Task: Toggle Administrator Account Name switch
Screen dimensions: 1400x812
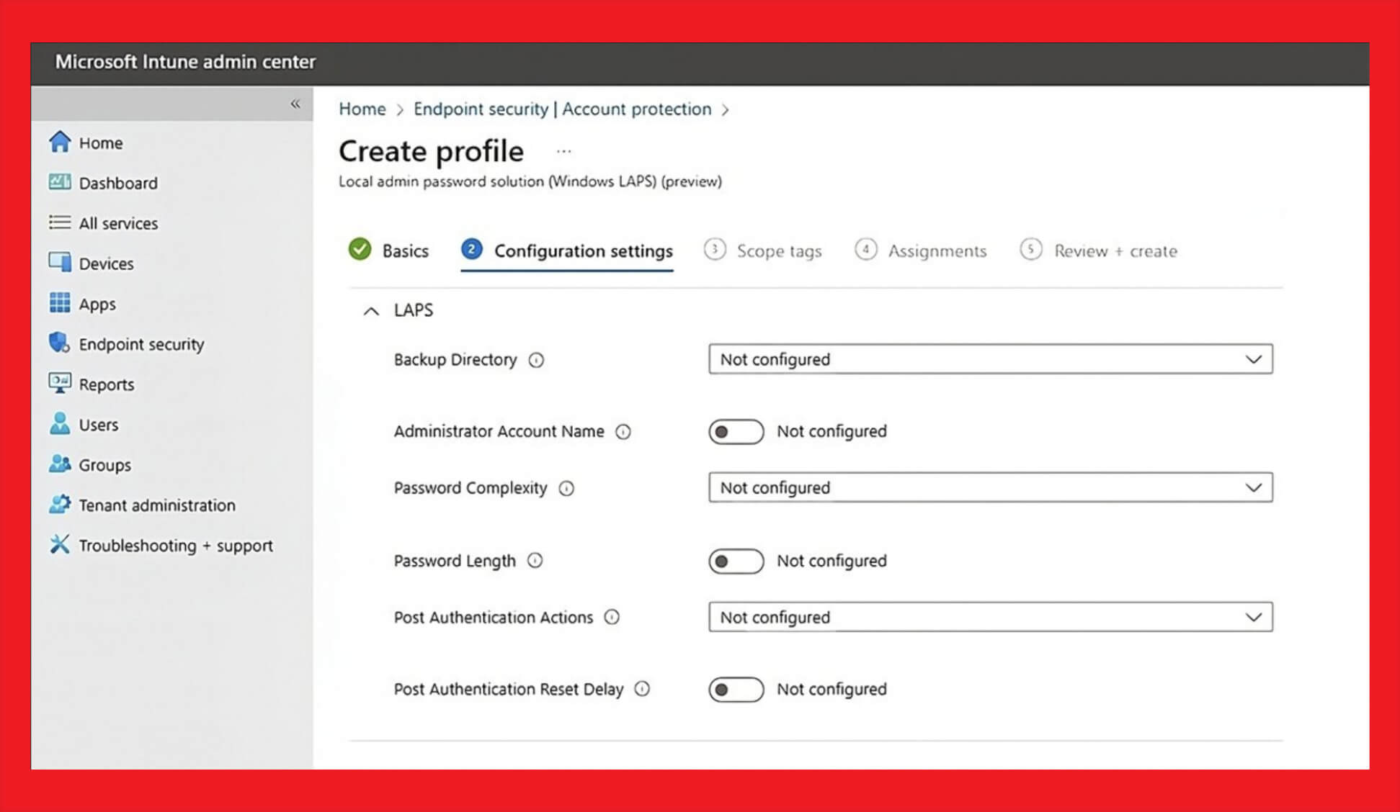Action: pyautogui.click(x=736, y=431)
